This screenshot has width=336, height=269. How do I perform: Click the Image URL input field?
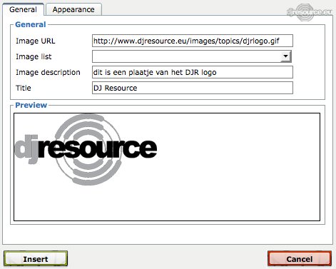tap(193, 41)
